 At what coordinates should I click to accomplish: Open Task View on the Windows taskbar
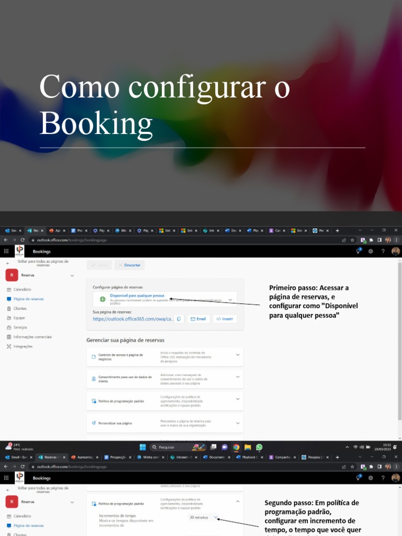coord(214,447)
